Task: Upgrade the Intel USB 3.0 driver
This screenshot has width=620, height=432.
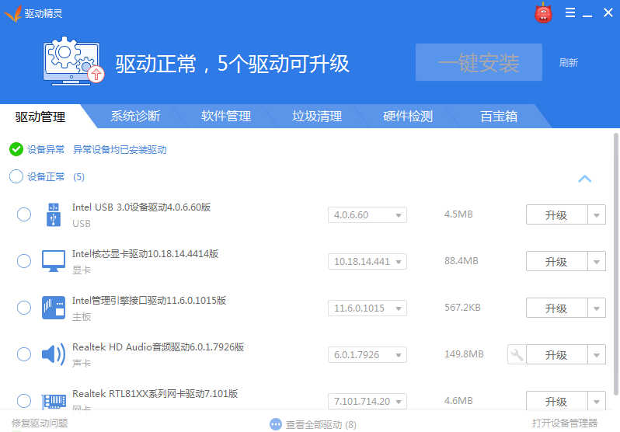Action: pyautogui.click(x=557, y=214)
